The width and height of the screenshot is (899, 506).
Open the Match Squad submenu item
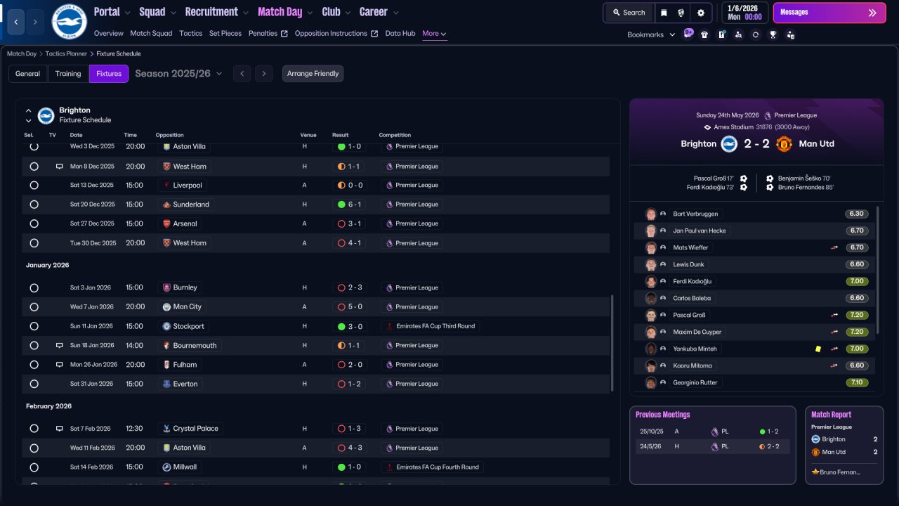click(x=151, y=33)
